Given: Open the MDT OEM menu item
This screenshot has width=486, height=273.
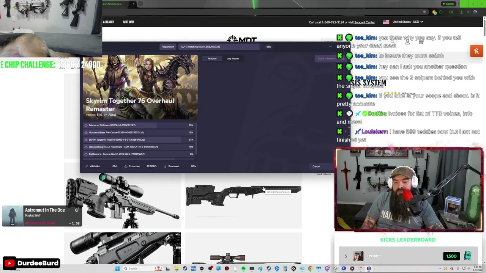Looking at the screenshot, I should coord(129,22).
